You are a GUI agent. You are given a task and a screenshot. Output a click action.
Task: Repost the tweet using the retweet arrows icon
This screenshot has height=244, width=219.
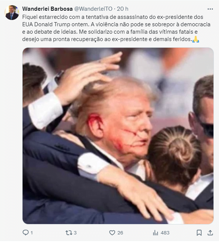click(x=68, y=233)
